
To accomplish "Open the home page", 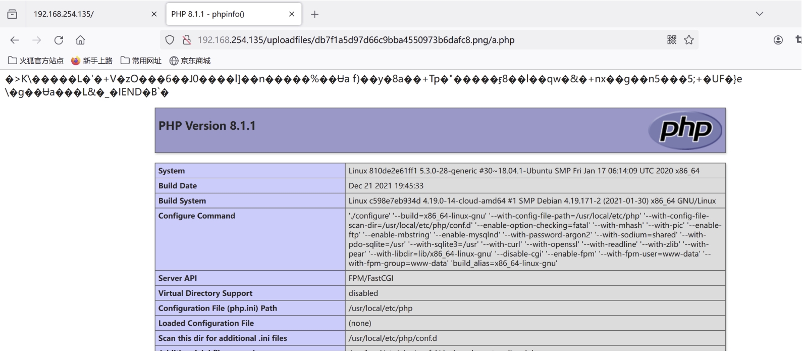I will 80,40.
